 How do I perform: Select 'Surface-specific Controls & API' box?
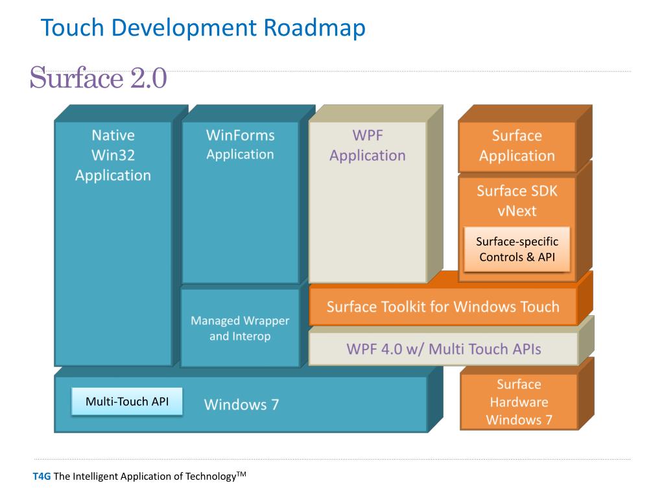click(x=517, y=250)
